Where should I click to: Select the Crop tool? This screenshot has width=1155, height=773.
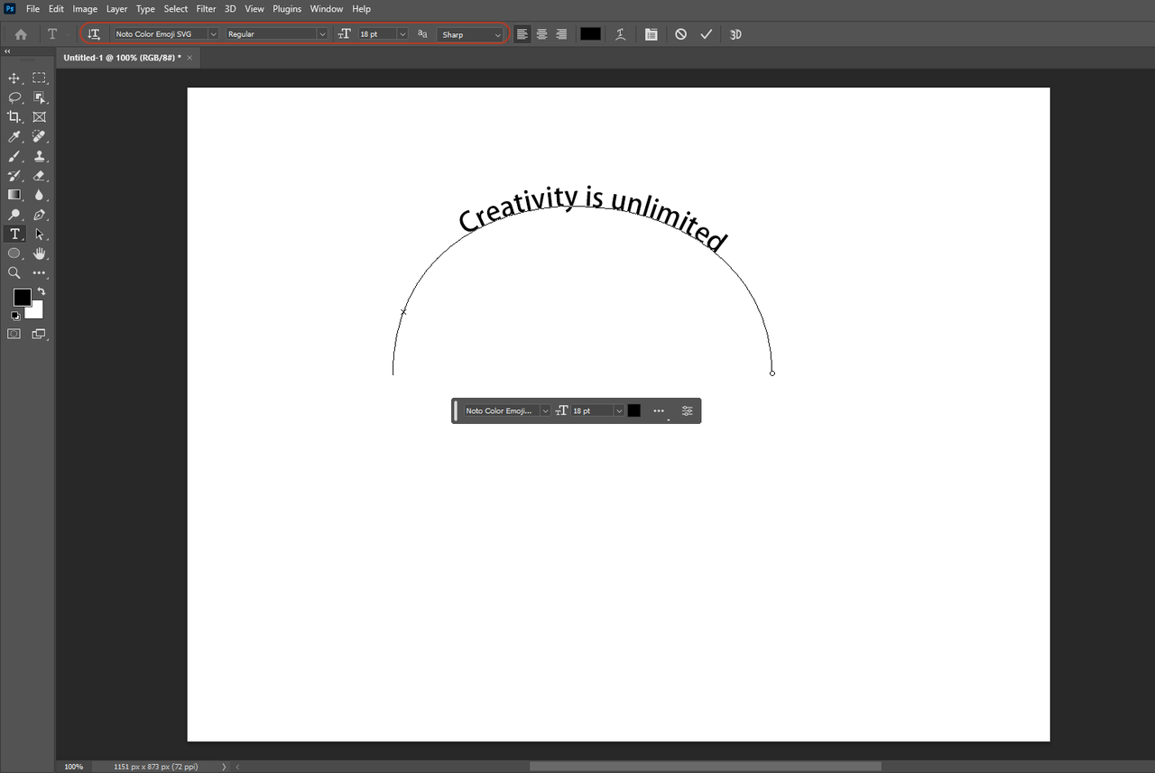(13, 116)
